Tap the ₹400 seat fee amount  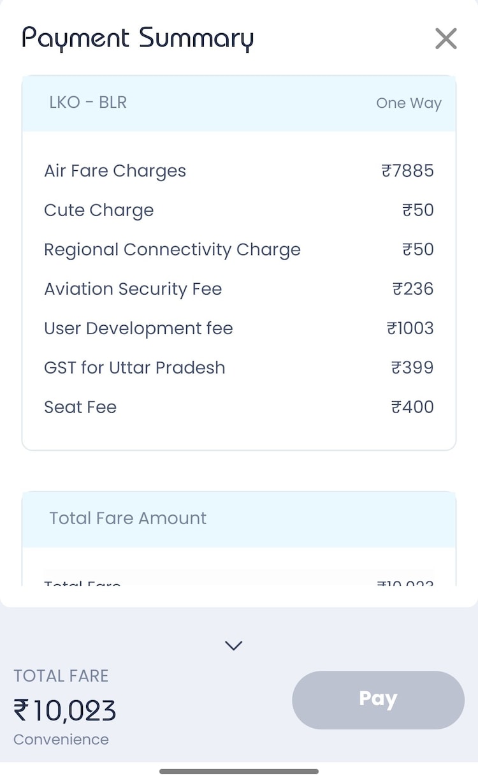click(412, 407)
